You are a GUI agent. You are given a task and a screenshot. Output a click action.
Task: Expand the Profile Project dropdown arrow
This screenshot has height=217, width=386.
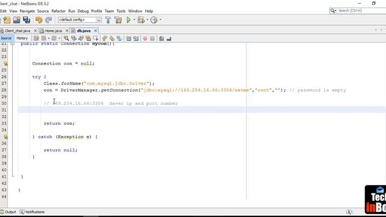(160, 20)
